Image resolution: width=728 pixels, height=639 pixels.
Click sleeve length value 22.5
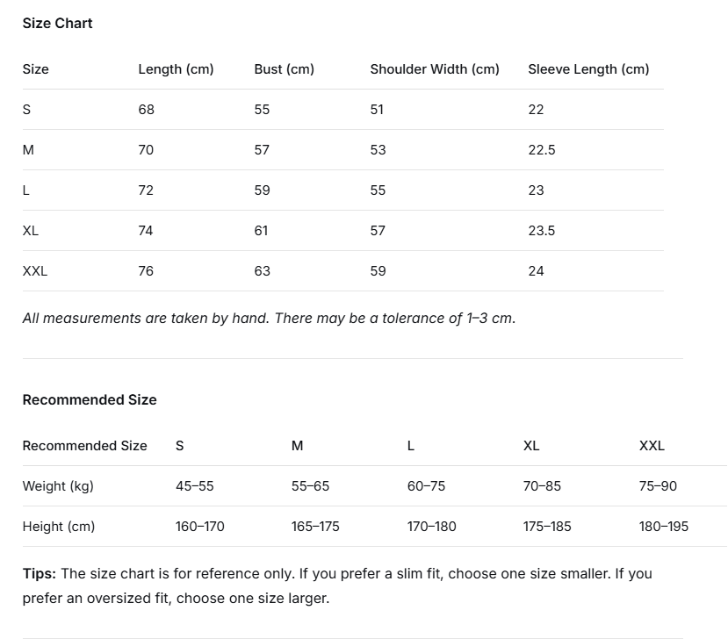coord(541,150)
